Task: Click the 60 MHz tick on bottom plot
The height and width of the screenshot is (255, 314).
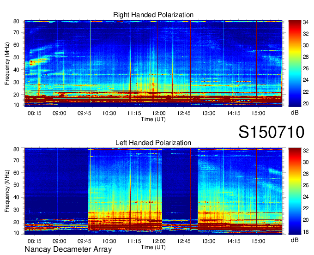Action: pyautogui.click(x=16, y=173)
